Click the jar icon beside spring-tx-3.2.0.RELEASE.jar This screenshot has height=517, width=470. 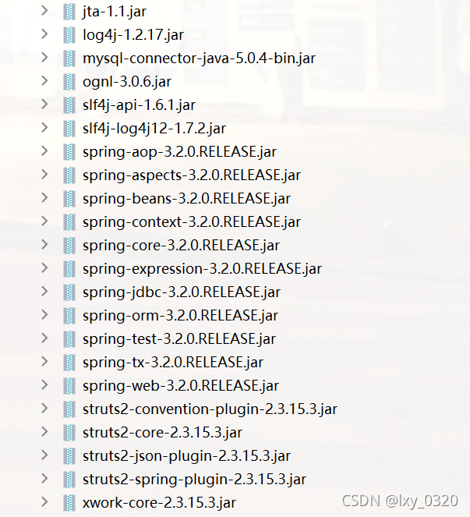(x=69, y=363)
